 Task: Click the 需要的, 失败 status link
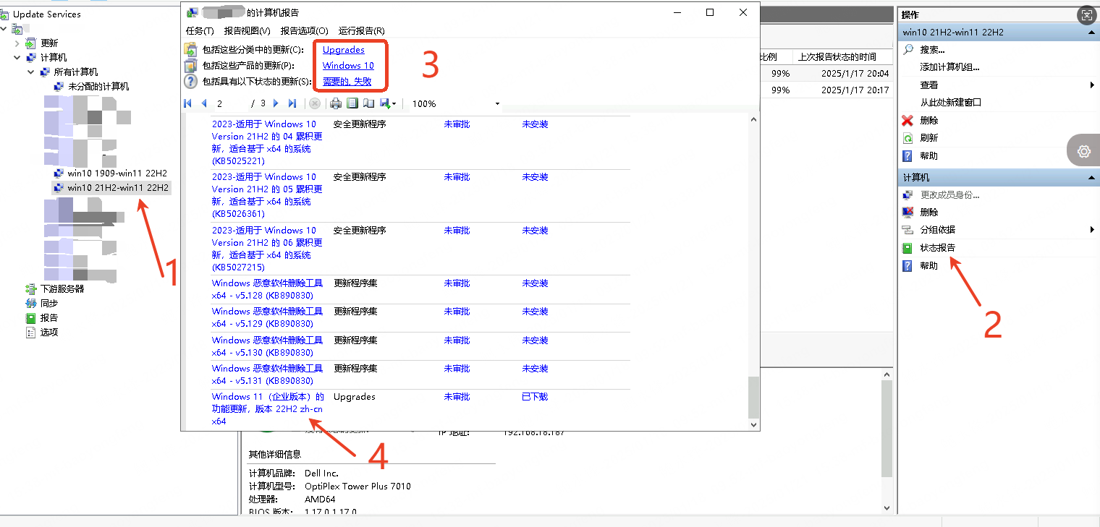pos(347,82)
